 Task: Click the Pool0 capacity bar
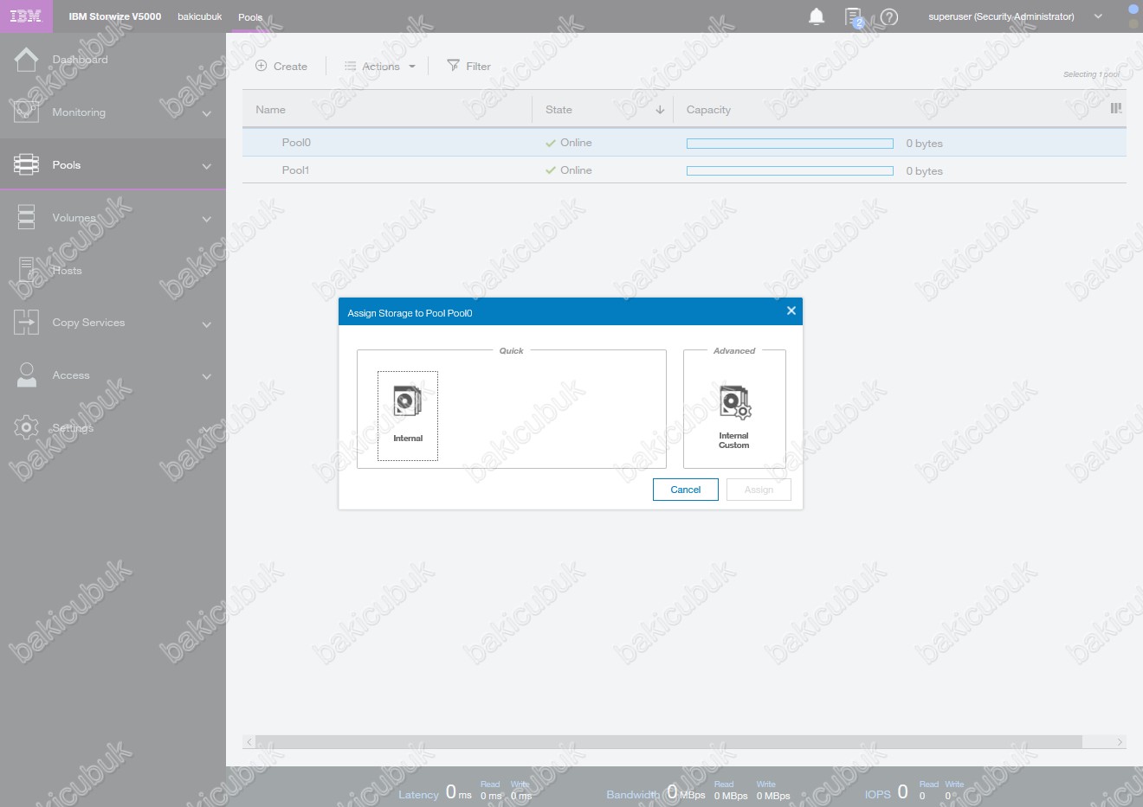pyautogui.click(x=790, y=144)
